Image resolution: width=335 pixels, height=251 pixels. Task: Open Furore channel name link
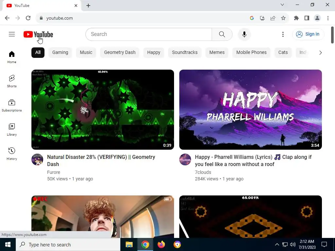click(x=54, y=172)
